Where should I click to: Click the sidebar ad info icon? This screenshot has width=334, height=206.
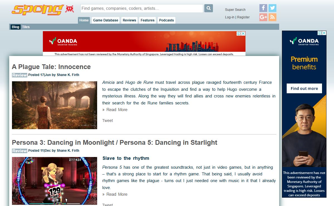click(320, 33)
